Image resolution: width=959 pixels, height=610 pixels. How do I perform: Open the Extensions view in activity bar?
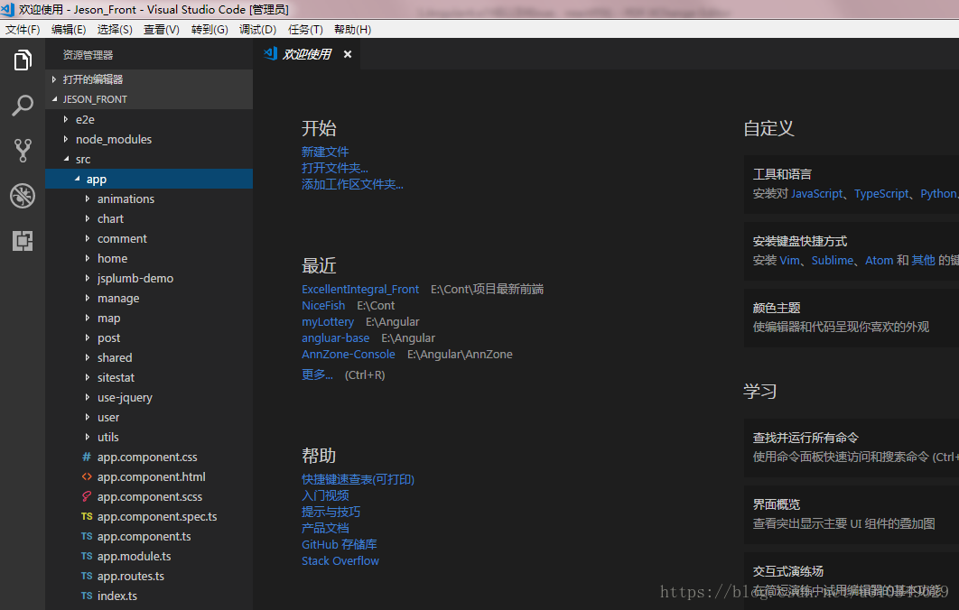23,241
